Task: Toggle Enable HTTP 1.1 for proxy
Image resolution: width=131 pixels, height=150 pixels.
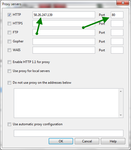Action: (x=9, y=62)
